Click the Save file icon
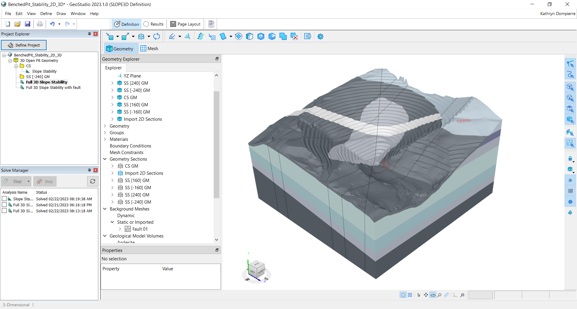This screenshot has height=309, width=577. click(x=28, y=24)
